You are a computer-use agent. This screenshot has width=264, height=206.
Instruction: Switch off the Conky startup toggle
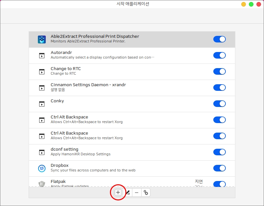pyautogui.click(x=219, y=104)
